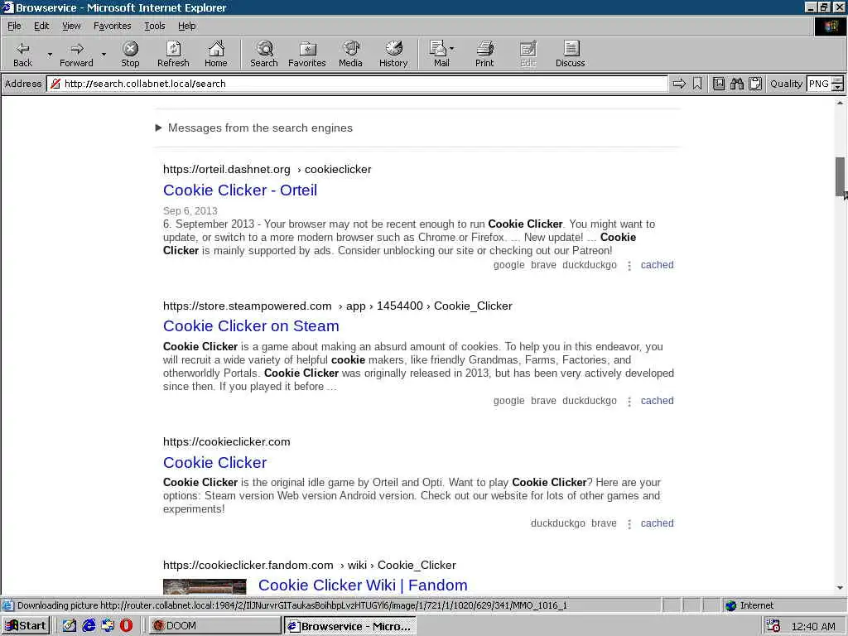848x636 pixels.
Task: Click the Go arrow beside address bar
Action: pos(679,84)
